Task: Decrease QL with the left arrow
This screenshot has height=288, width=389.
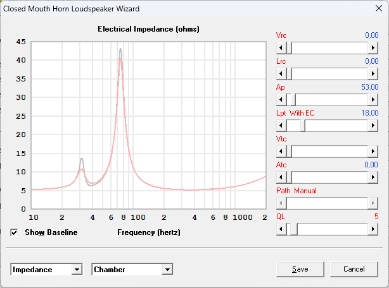Action: tap(281, 229)
